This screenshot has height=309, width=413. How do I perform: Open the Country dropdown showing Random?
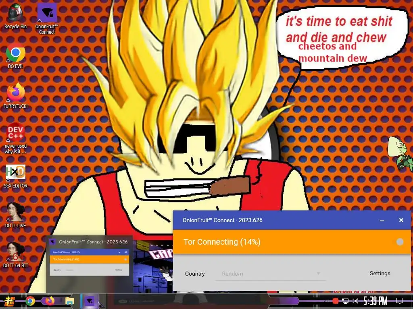point(271,274)
